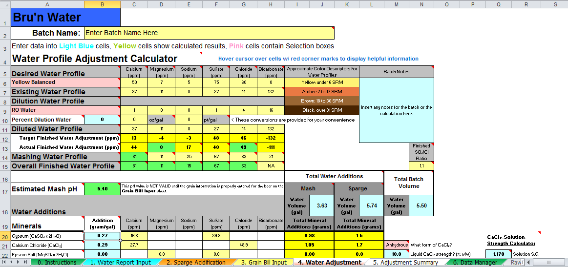Open 2. Sparge Acidification sheet tab
568x267 pixels.
[196, 262]
